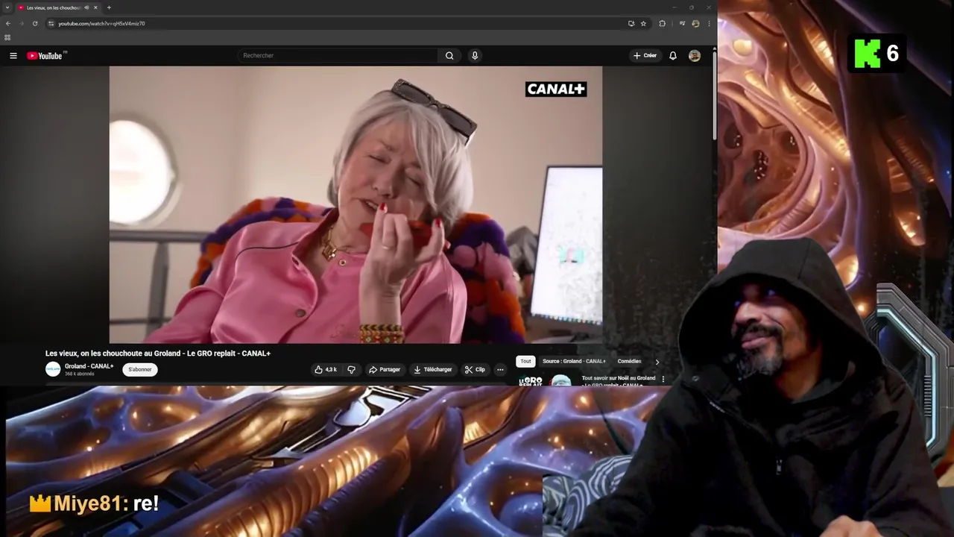Image resolution: width=954 pixels, height=537 pixels.
Task: Click the 366 k abonnés text
Action: coord(79,374)
